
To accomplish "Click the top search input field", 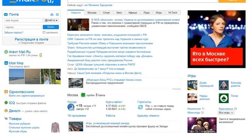I will click(143, 1).
